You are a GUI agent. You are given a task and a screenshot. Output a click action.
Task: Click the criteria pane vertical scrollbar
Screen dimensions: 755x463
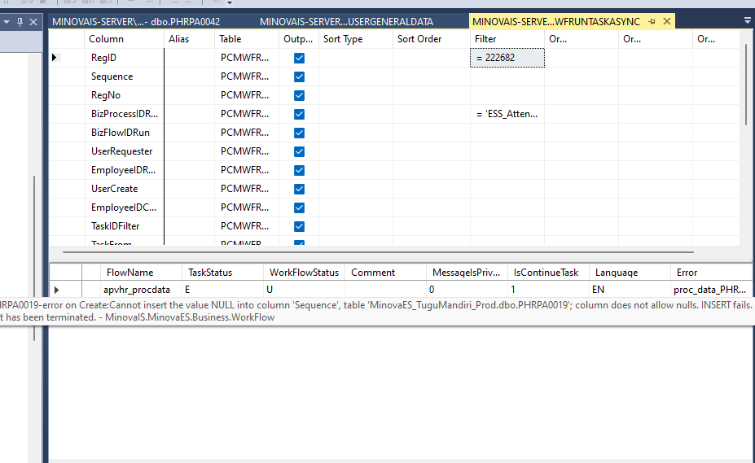tap(745, 81)
